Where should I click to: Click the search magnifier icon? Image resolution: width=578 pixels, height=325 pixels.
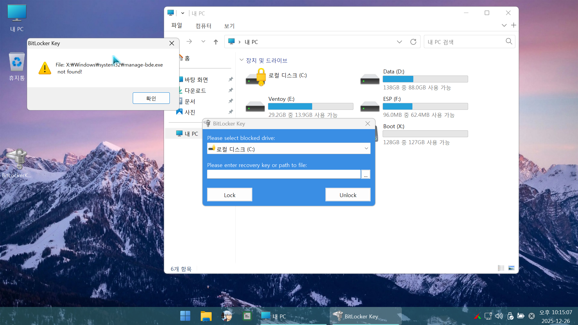coord(509,42)
